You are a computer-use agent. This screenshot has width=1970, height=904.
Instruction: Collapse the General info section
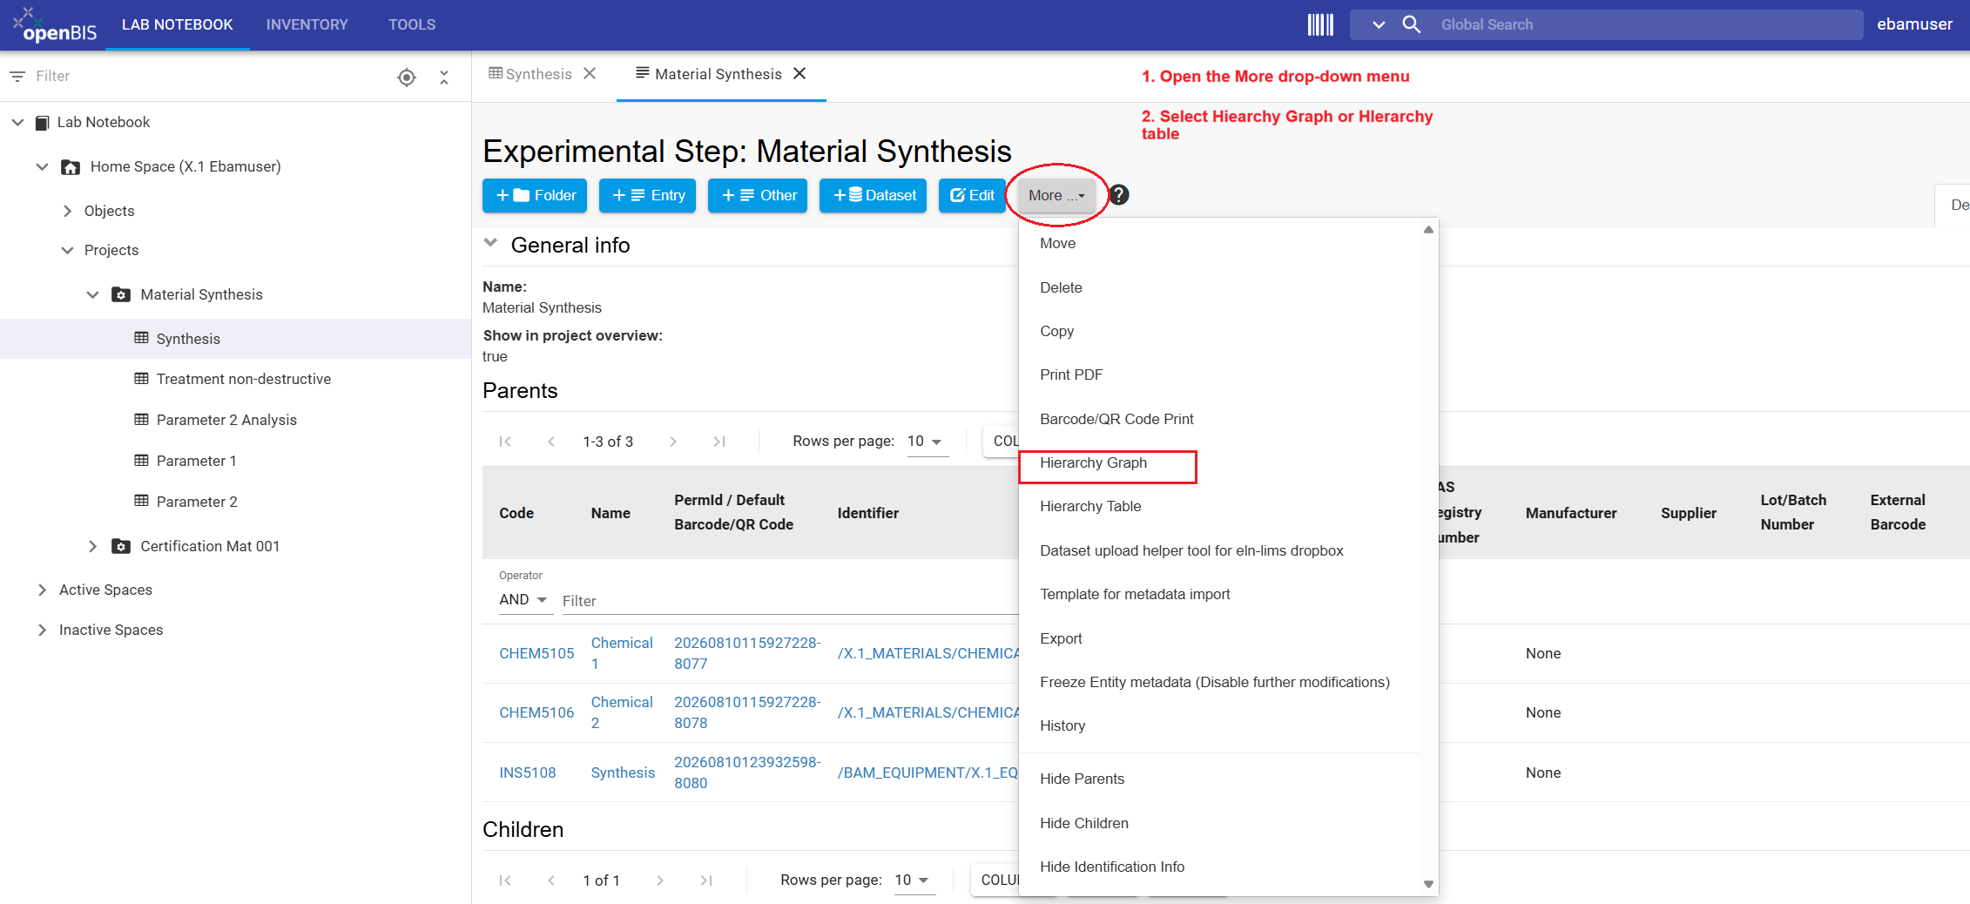pyautogui.click(x=491, y=244)
